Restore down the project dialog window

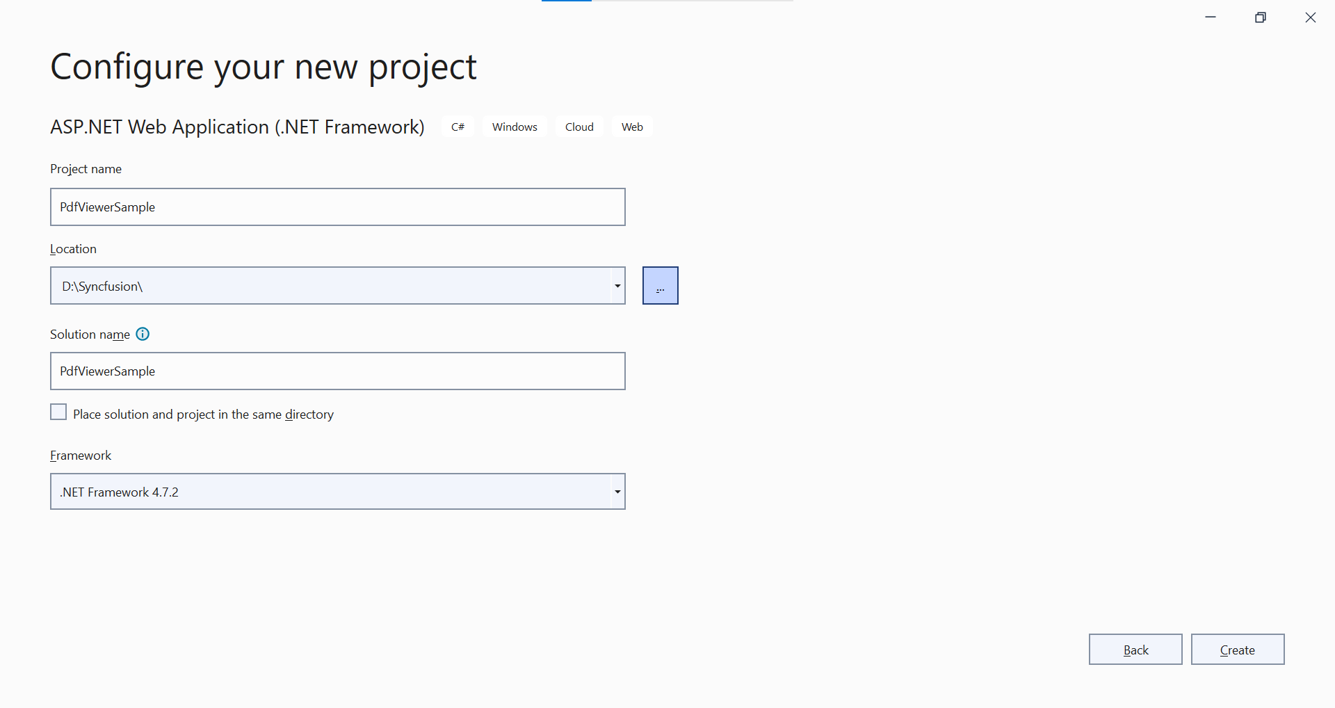coord(1261,17)
